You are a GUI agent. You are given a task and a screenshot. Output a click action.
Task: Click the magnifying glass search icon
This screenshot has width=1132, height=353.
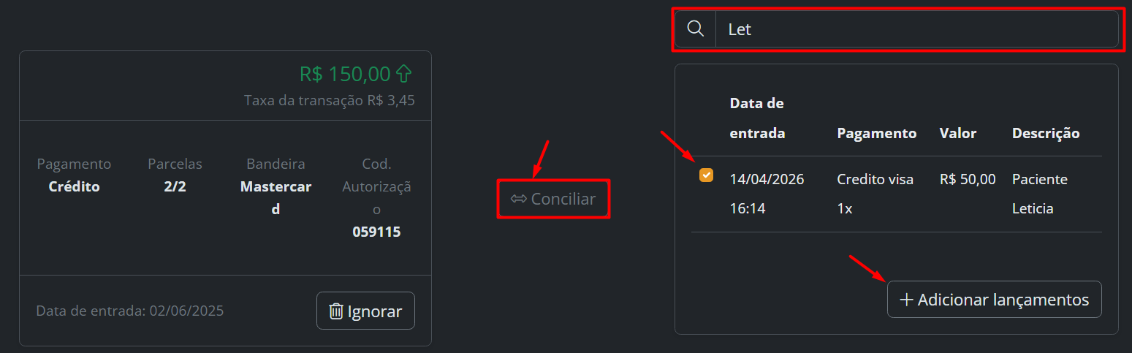coord(696,29)
